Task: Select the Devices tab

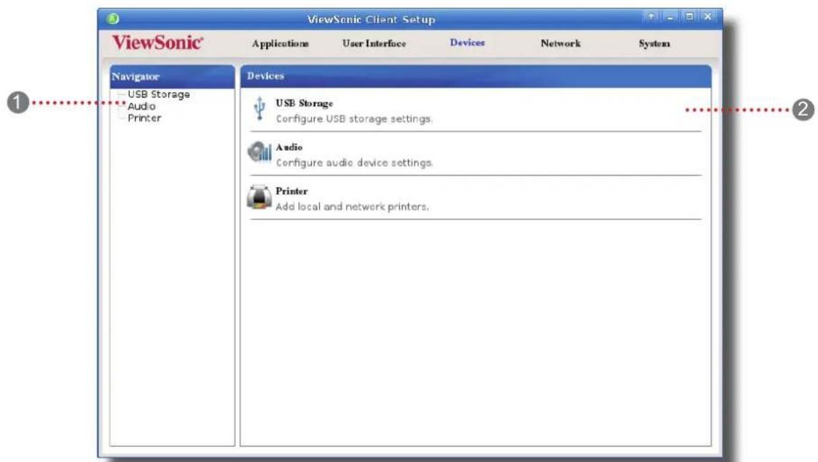Action: coord(467,43)
